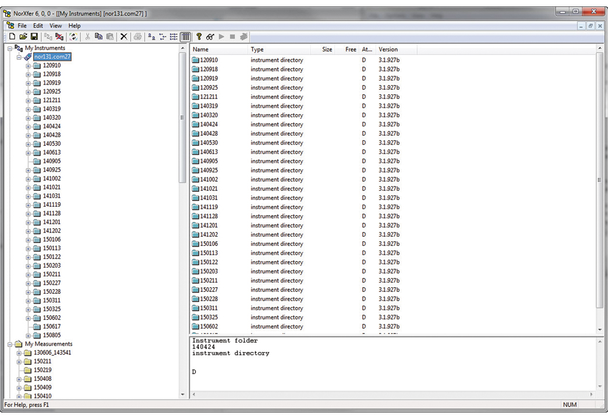
Task: Delete item with the black X icon
Action: click(x=123, y=37)
